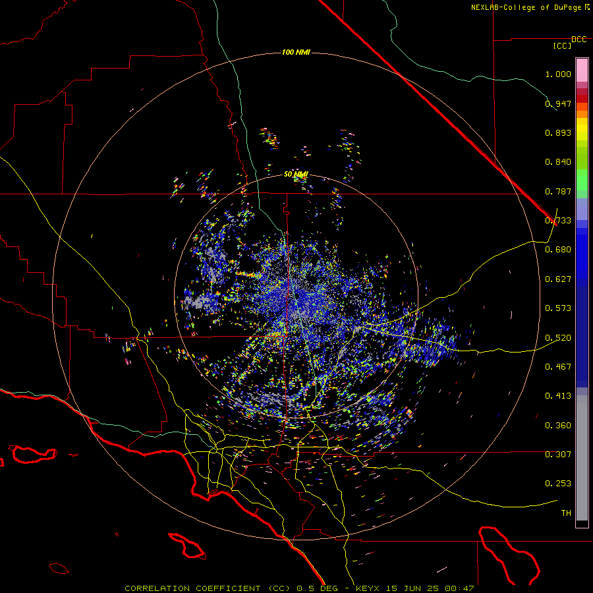Select the 0.840 legend value

558,162
